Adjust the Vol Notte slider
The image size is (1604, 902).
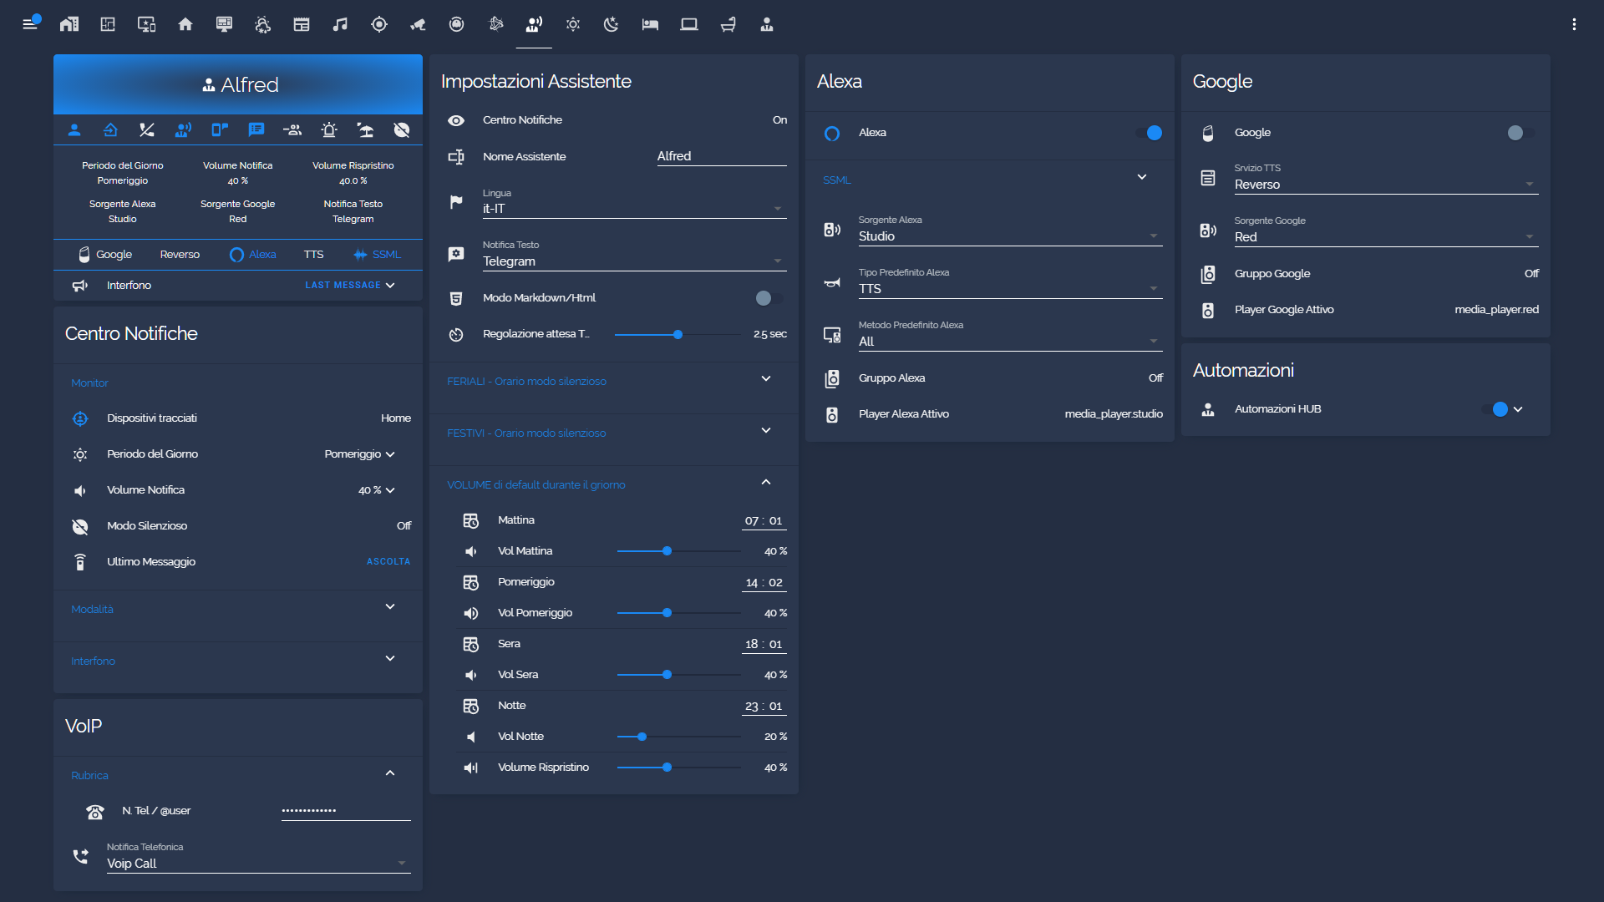[678, 737]
